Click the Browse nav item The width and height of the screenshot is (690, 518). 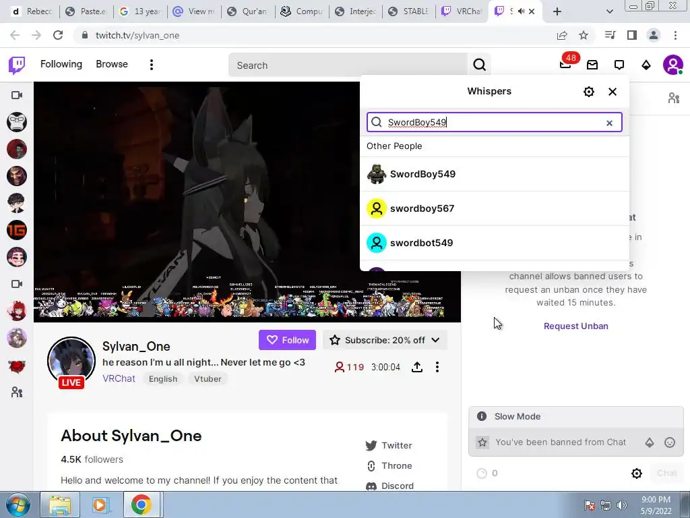click(x=112, y=64)
